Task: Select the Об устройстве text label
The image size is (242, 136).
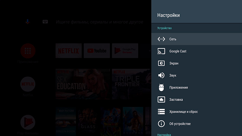Action: coord(180,124)
